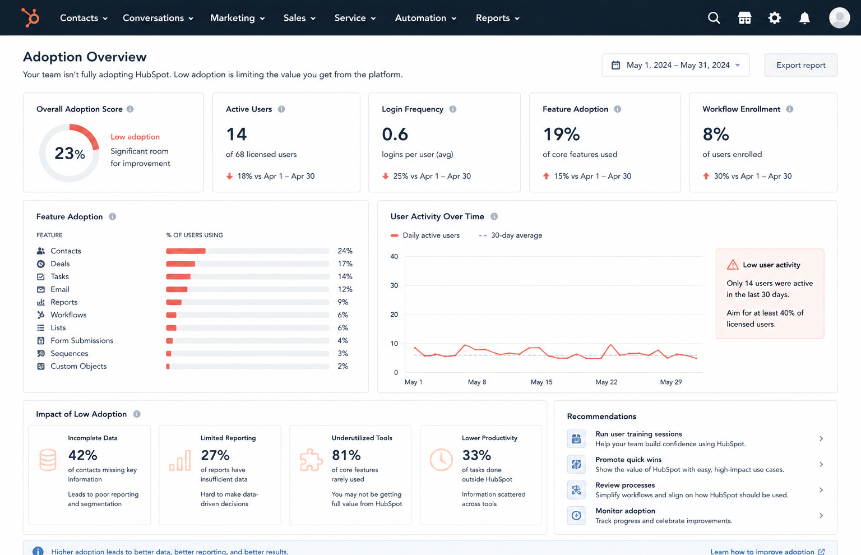Toggle Daily active users legend item
The height and width of the screenshot is (555, 861).
425,235
